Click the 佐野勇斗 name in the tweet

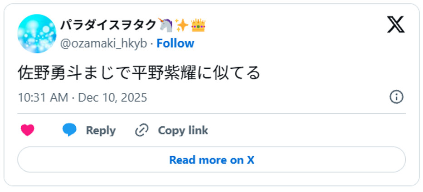(50, 73)
